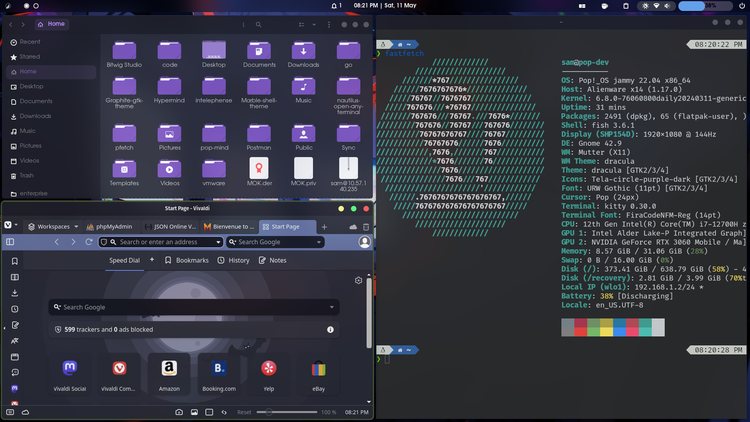Screen dimensions: 750x422
Task: Switch to the History tab on Start Page
Action: coord(233,260)
